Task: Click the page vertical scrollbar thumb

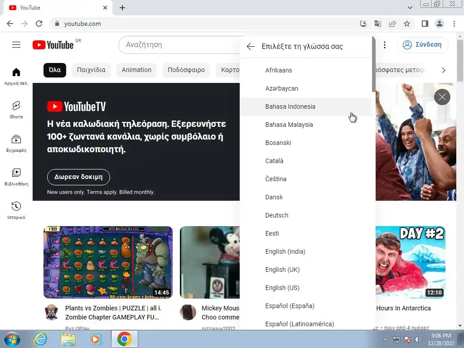Action: (x=460, y=61)
